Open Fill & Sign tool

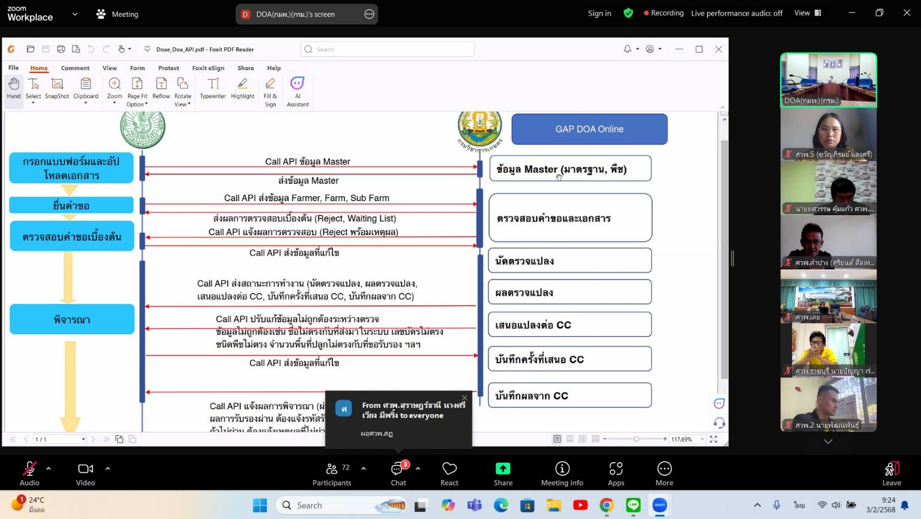[270, 92]
